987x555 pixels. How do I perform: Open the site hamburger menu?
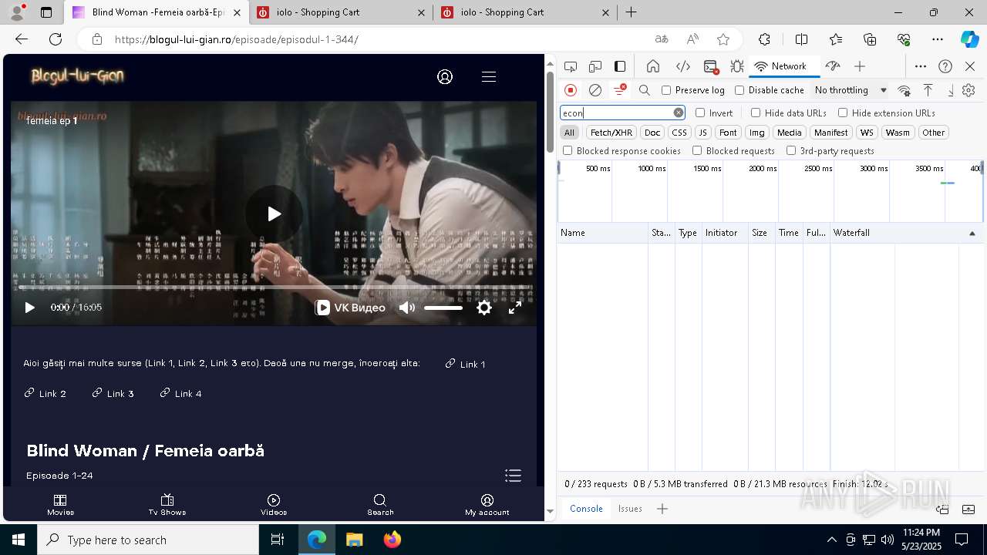pyautogui.click(x=489, y=76)
